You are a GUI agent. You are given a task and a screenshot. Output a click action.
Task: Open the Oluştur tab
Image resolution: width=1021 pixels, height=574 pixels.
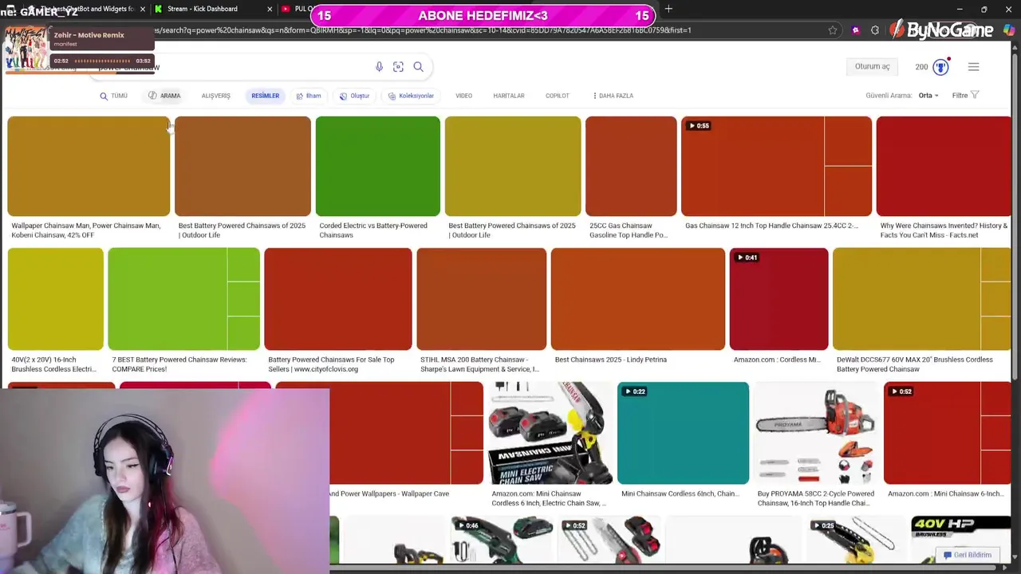tap(354, 96)
